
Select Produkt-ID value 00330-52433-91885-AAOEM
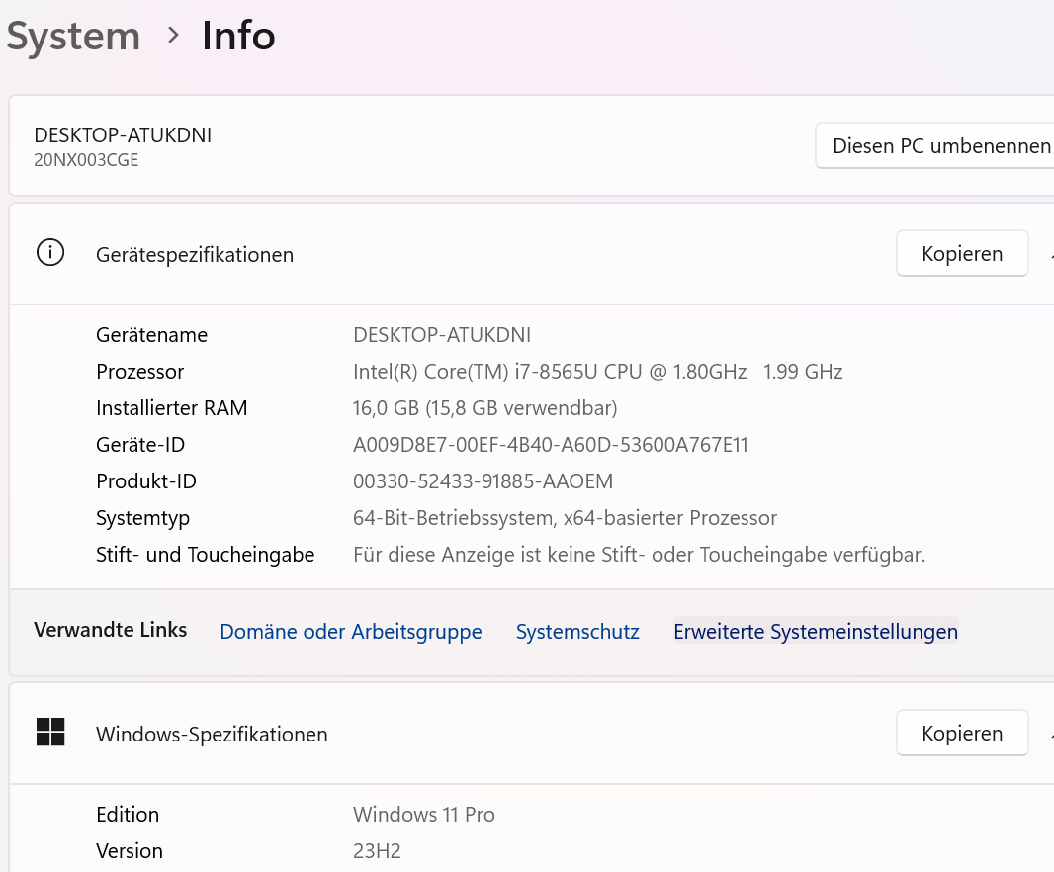point(483,481)
